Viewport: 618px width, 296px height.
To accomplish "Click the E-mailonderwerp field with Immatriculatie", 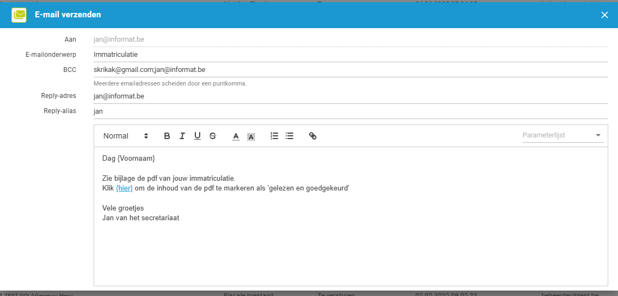I will click(350, 55).
